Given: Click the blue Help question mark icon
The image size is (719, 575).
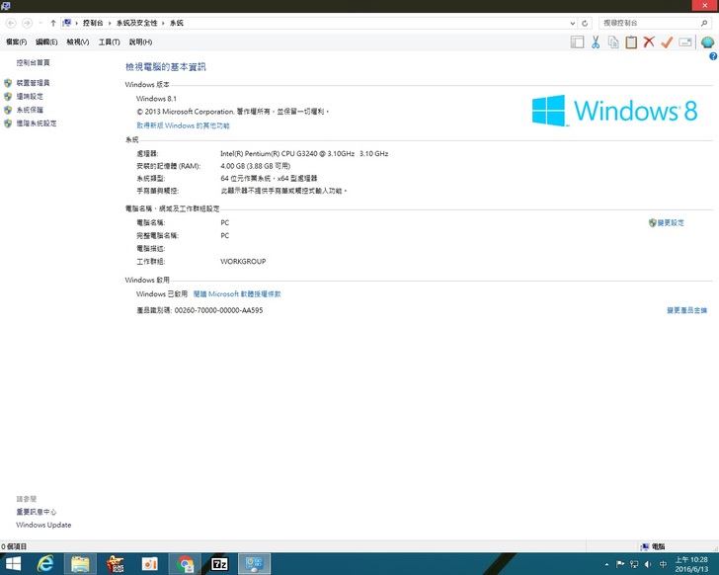Looking at the screenshot, I should 713,56.
